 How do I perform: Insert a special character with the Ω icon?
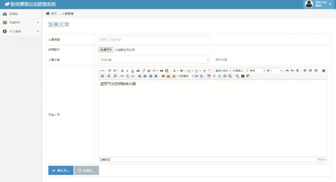pyautogui.click(x=219, y=76)
